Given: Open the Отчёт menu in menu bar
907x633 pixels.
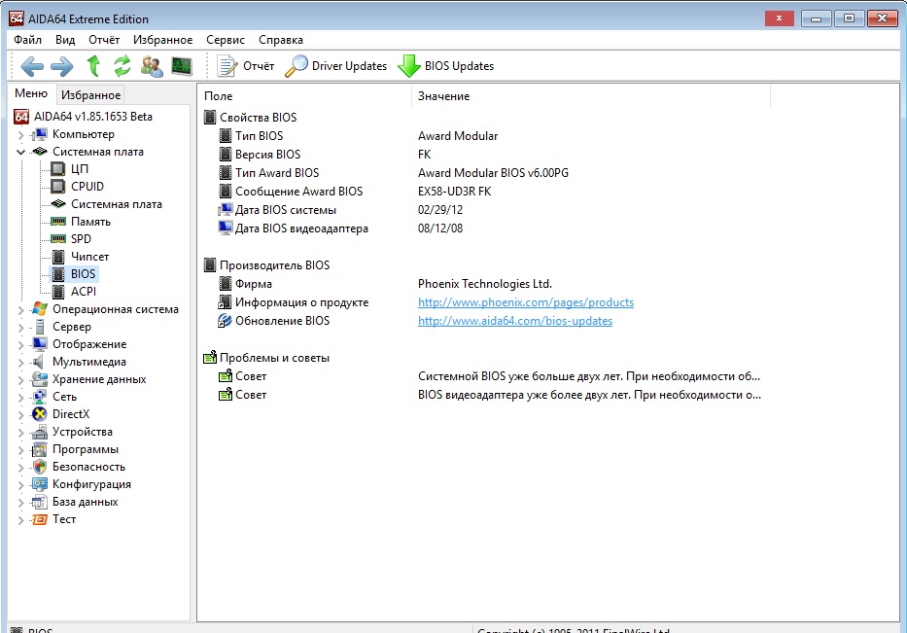Looking at the screenshot, I should (x=104, y=39).
